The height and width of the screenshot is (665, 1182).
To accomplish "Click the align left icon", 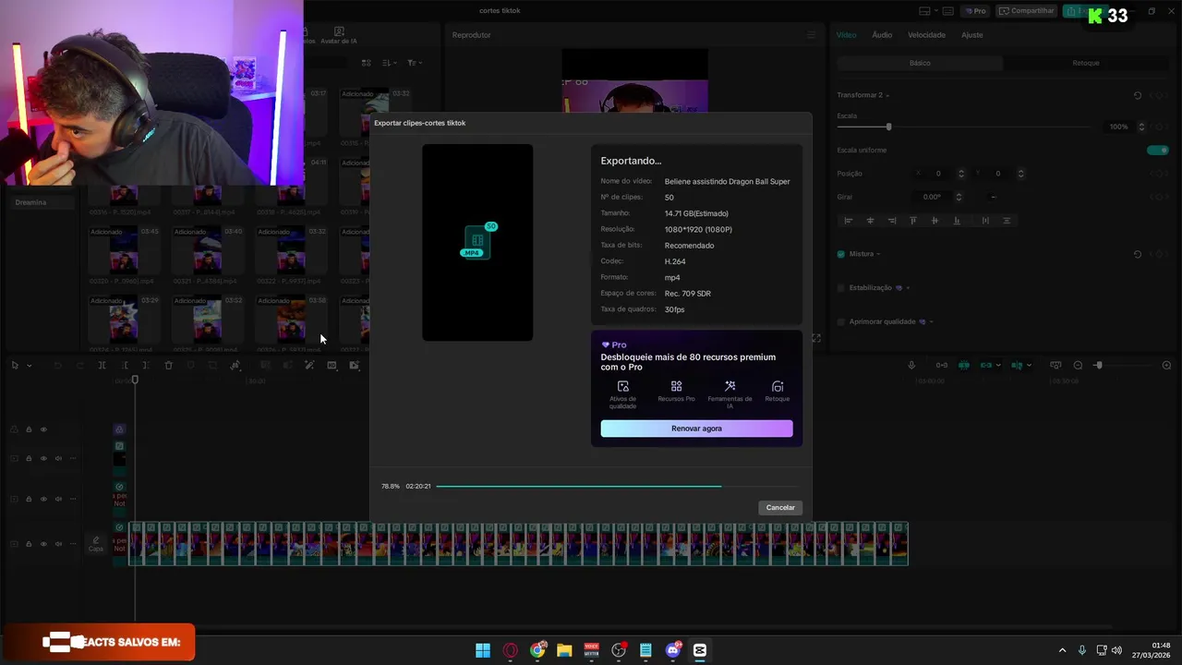I will point(848,221).
